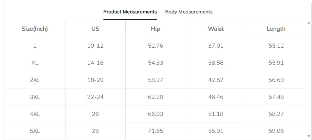Click the US size 10-12 cell
The width and height of the screenshot is (312, 140).
95,46
